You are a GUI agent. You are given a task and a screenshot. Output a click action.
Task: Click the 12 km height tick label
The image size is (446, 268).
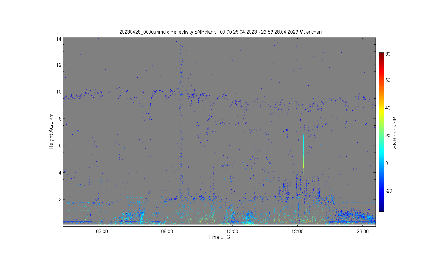tap(59, 65)
